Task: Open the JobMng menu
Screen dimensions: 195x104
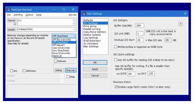Action: pyautogui.click(x=18, y=15)
